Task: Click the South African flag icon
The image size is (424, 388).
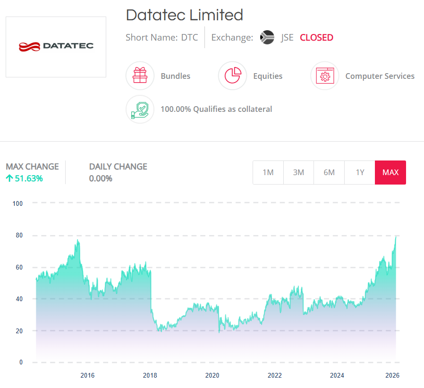Action: (x=267, y=38)
